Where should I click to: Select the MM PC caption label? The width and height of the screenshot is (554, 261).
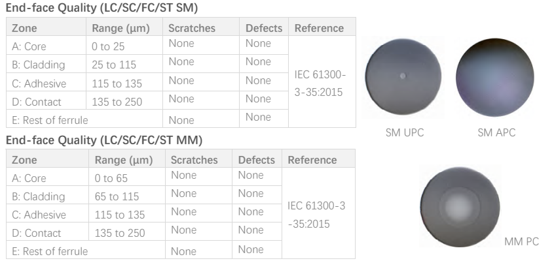pyautogui.click(x=521, y=241)
